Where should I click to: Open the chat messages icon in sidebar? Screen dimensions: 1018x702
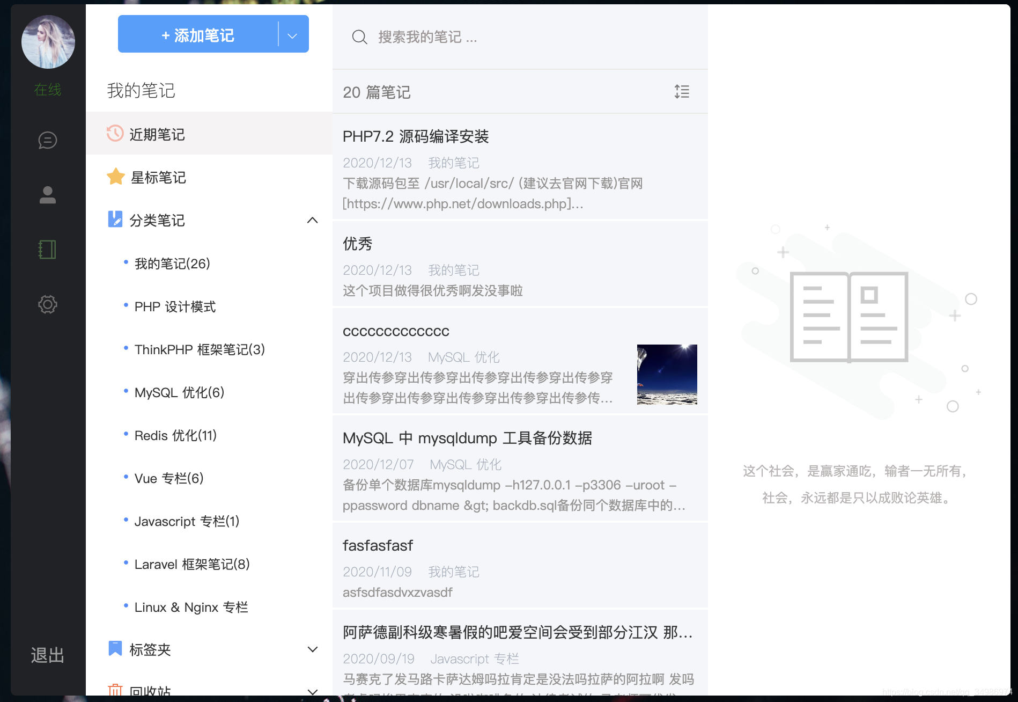click(48, 140)
